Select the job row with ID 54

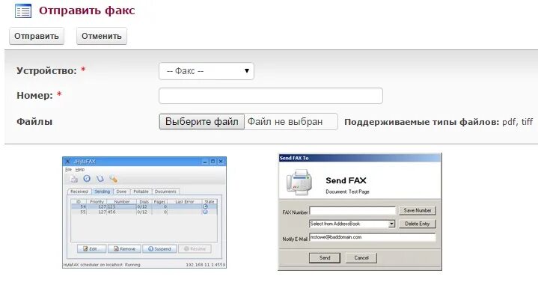144,207
